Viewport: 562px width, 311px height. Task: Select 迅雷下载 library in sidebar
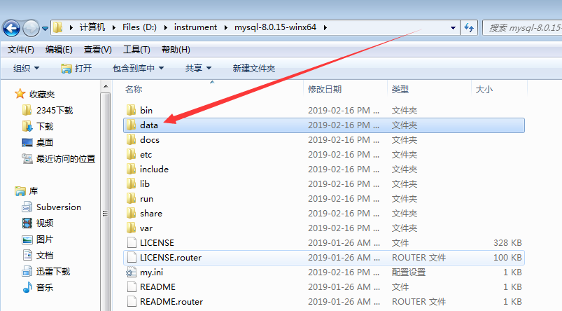click(x=46, y=271)
